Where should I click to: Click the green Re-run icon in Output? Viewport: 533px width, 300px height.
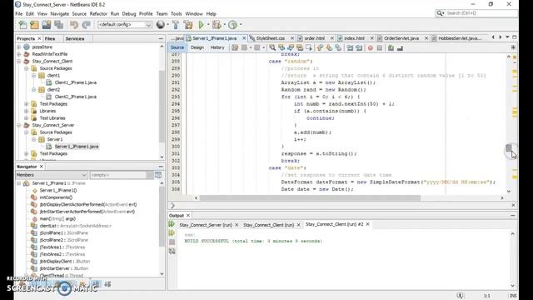click(x=172, y=224)
